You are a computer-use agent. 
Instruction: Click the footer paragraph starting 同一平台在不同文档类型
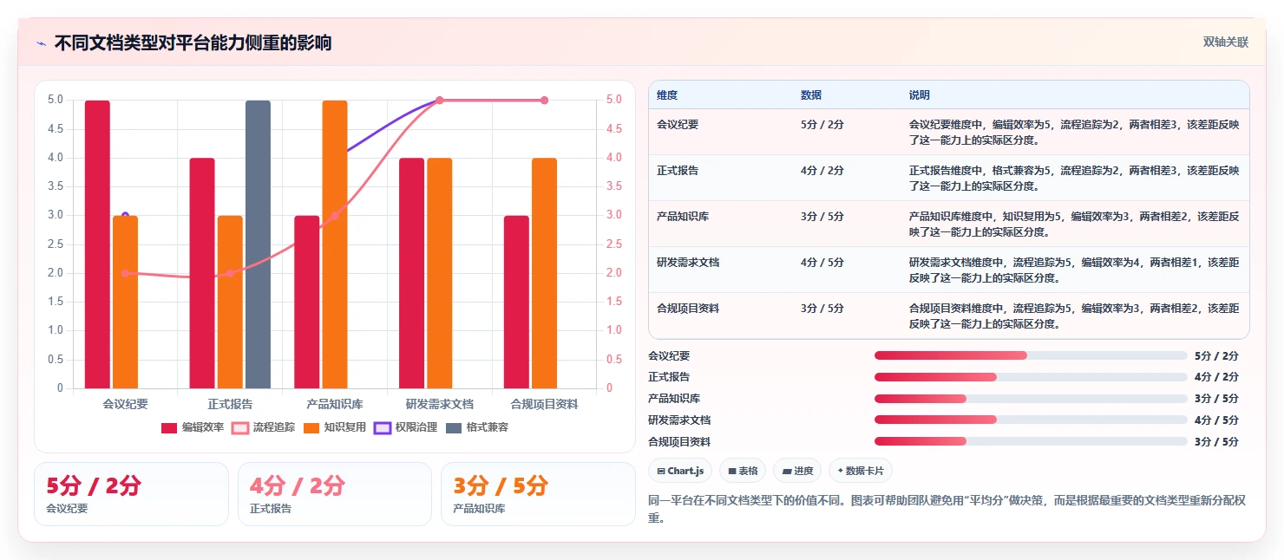pyautogui.click(x=948, y=509)
